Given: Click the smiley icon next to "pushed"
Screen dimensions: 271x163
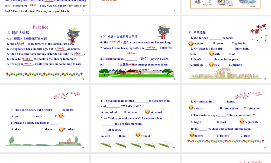Looking at the screenshot, I should point(192,134).
